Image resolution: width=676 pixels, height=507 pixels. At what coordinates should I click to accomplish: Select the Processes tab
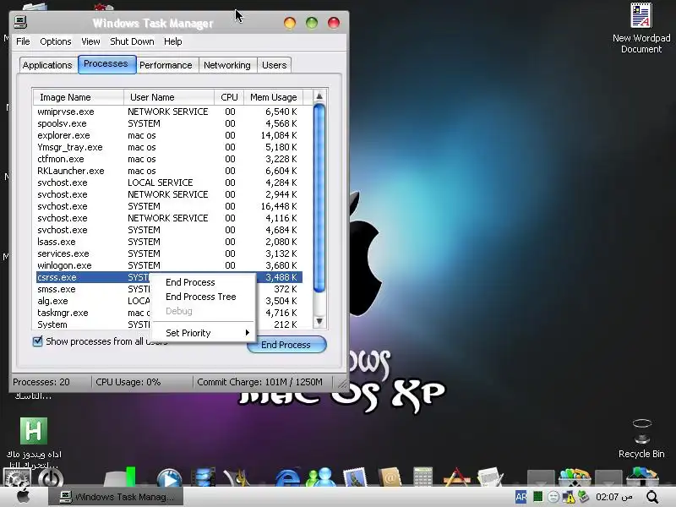point(106,64)
